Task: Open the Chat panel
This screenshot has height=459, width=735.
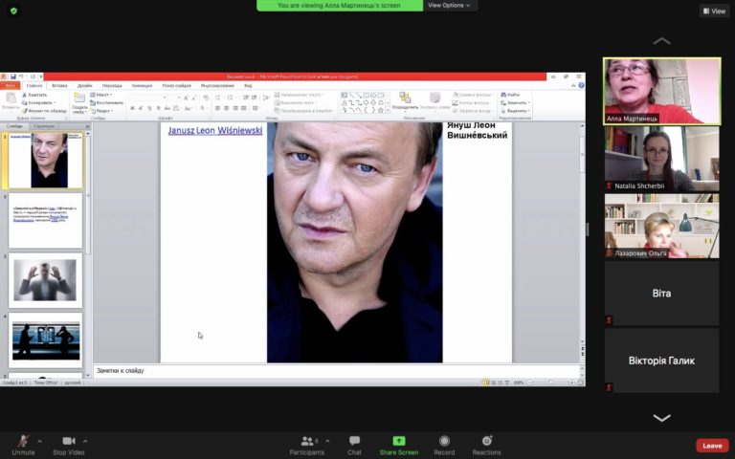Action: 354,446
